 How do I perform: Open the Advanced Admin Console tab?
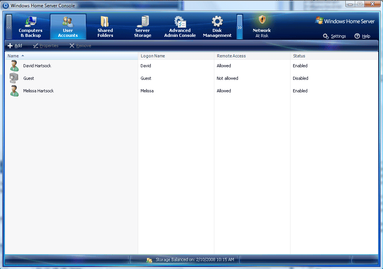click(180, 27)
